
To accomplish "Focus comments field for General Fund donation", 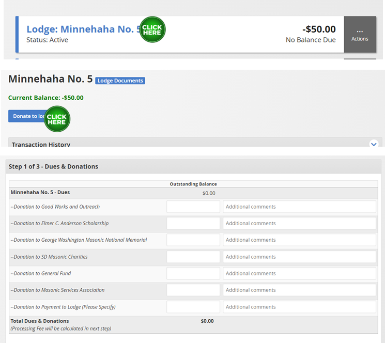I will (x=299, y=273).
